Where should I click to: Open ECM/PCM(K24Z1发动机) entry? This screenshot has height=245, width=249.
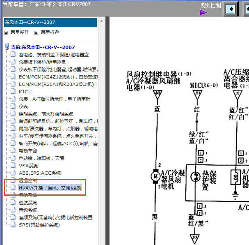point(58,77)
